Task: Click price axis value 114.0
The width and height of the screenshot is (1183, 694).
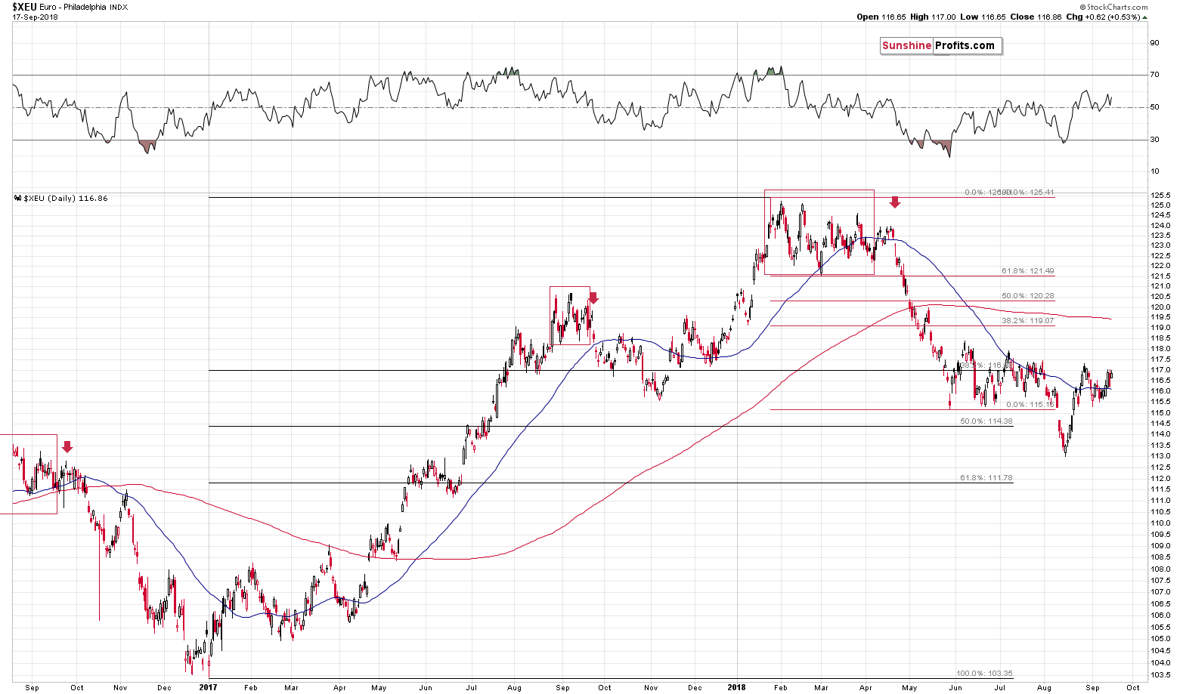Action: point(1160,434)
